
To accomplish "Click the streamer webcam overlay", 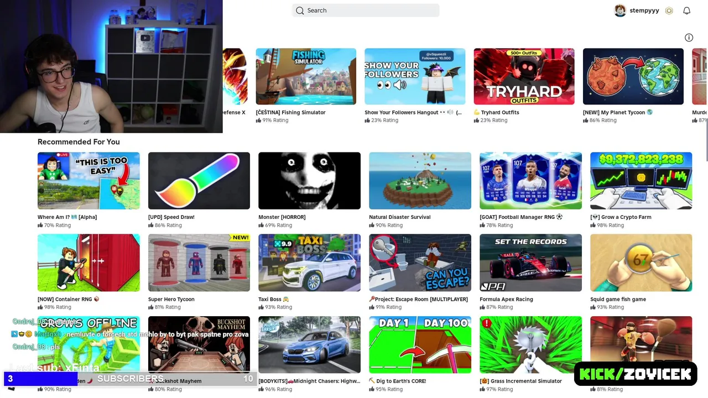I will (111, 66).
